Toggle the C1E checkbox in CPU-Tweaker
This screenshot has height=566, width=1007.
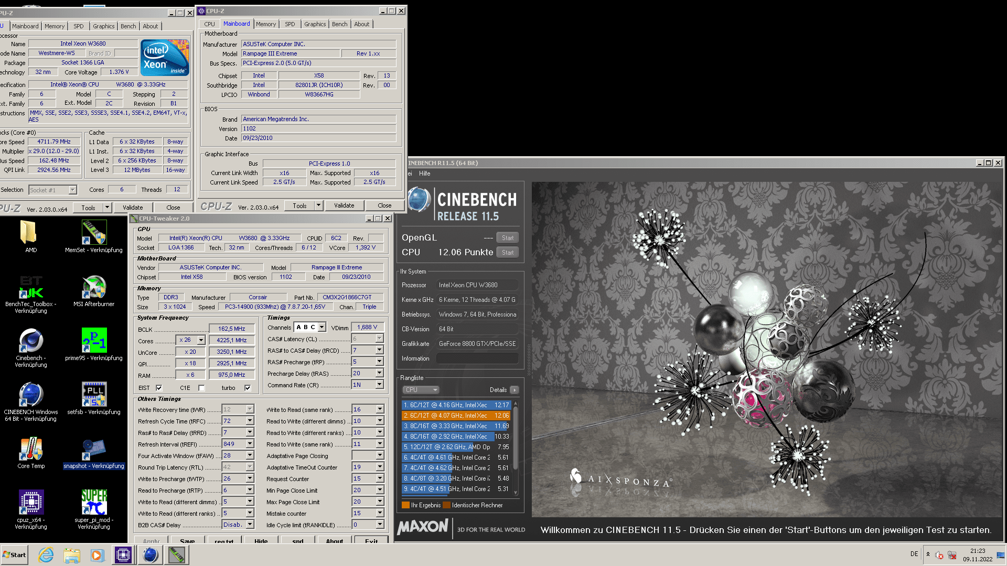201,388
